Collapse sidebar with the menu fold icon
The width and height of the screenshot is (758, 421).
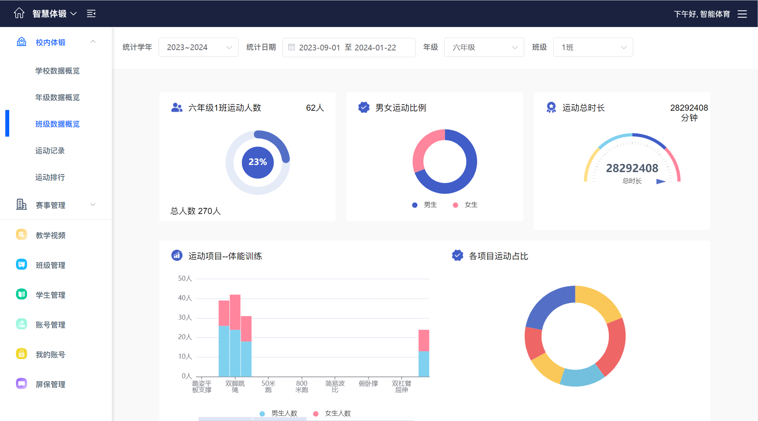tap(91, 14)
